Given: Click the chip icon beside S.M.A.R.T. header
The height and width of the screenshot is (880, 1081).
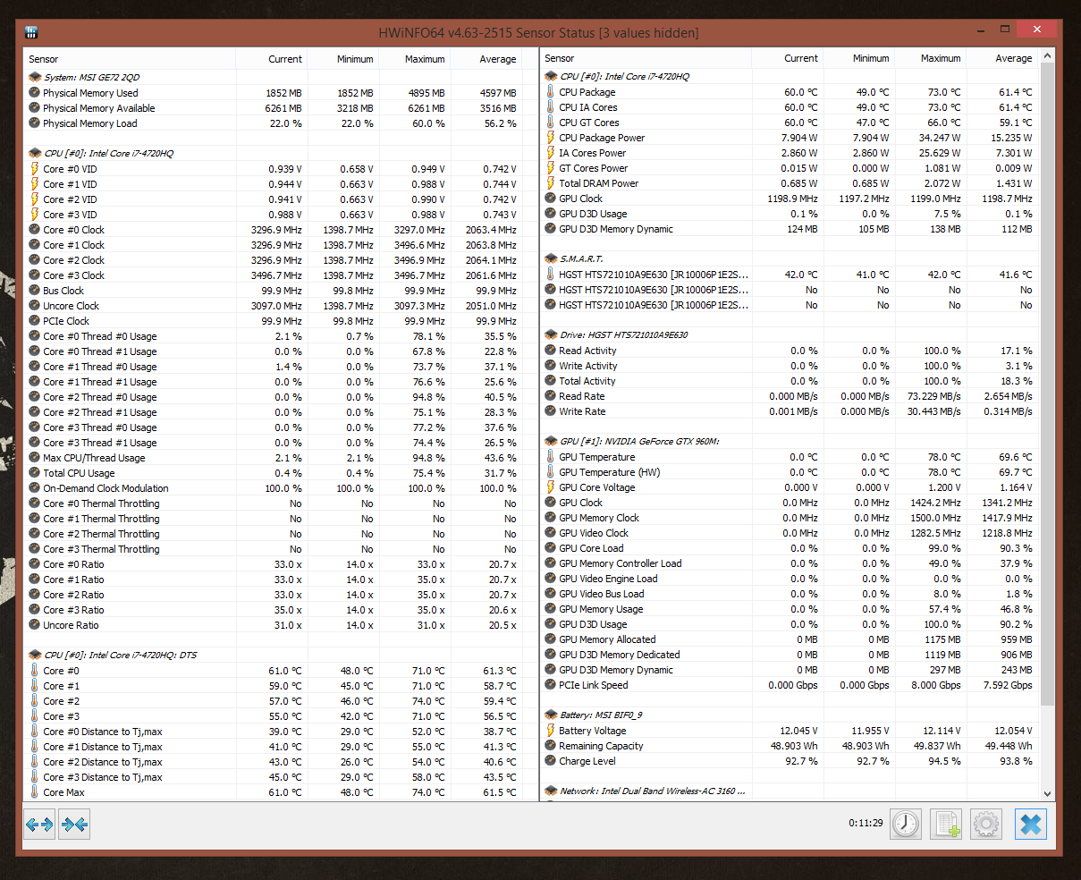Looking at the screenshot, I should tap(551, 259).
